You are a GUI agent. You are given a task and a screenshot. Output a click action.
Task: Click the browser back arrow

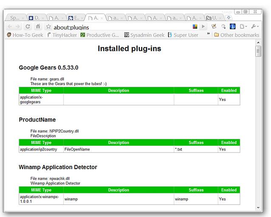coord(10,27)
